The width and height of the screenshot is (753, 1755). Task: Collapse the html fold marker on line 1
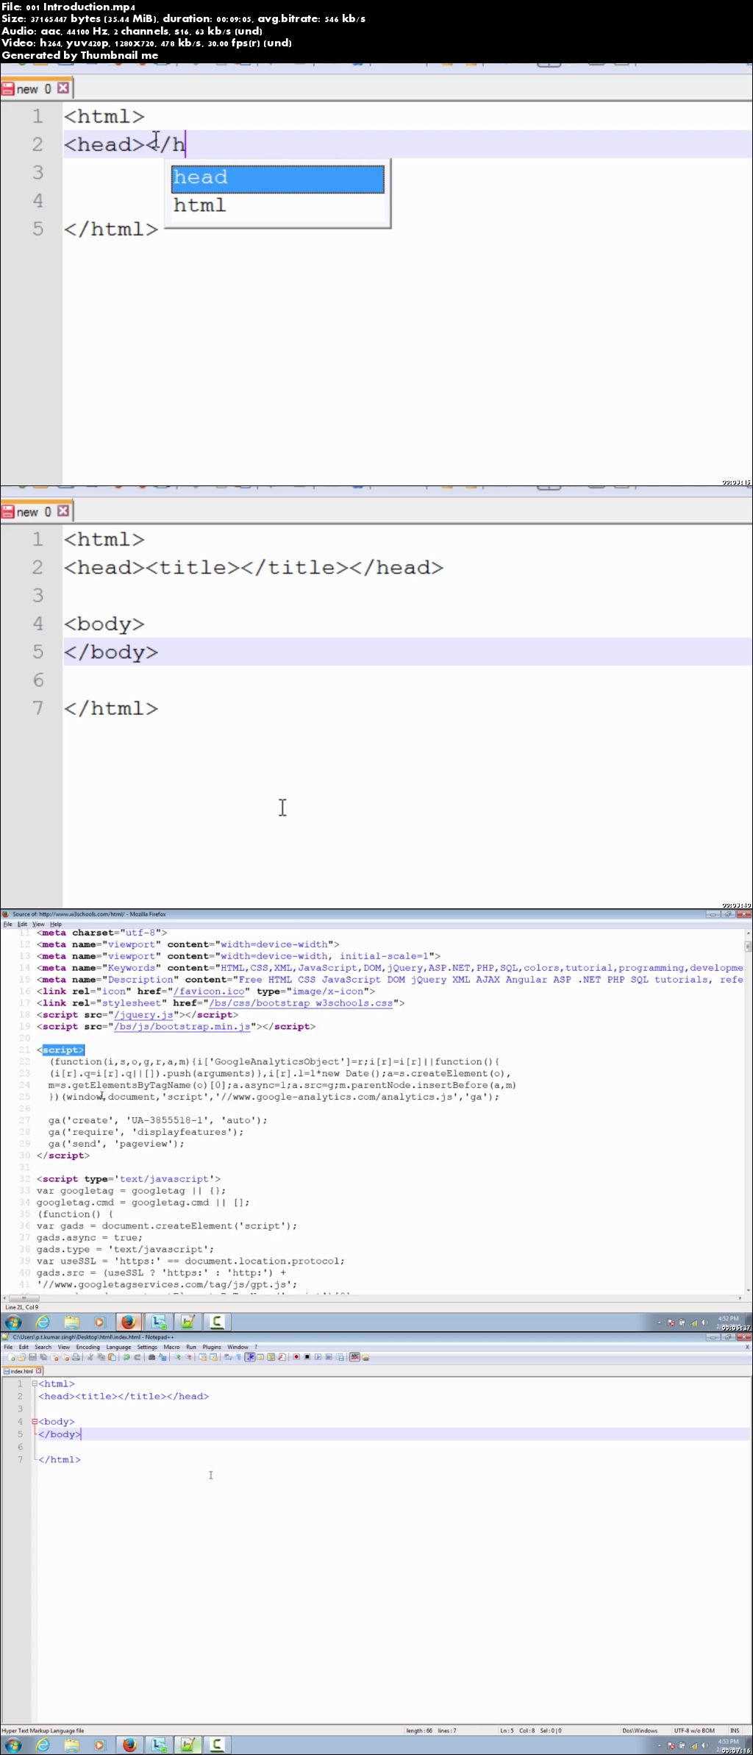[x=35, y=1384]
